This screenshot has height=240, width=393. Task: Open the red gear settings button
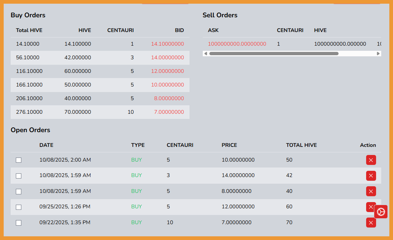pyautogui.click(x=381, y=212)
